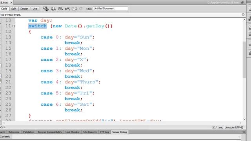The image size is (251, 141).
Task: Close the 19.html document tab
Action: coord(11,3)
